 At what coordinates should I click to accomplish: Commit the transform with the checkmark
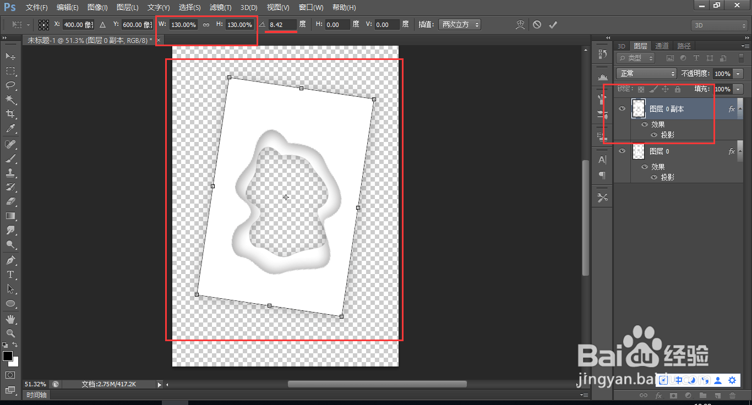(x=553, y=25)
